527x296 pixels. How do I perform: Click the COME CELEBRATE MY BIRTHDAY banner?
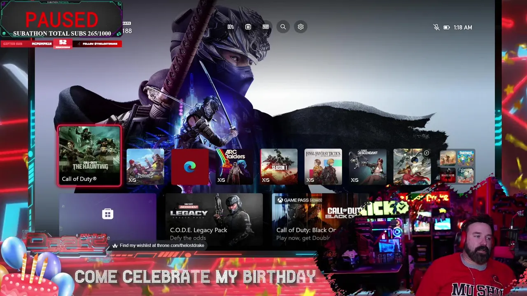195,277
